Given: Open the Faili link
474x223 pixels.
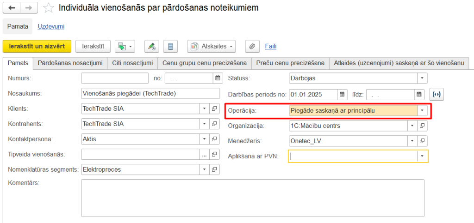Looking at the screenshot, I should pos(270,46).
